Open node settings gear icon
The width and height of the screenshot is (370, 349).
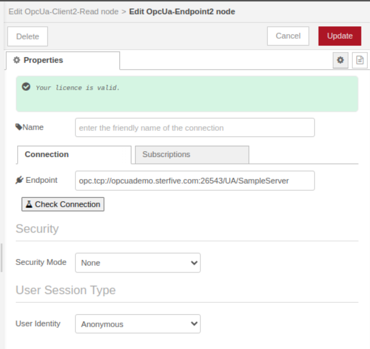click(x=341, y=60)
